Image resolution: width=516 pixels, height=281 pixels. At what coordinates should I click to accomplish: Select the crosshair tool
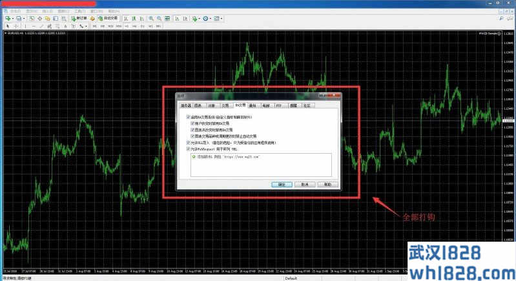pos(15,26)
